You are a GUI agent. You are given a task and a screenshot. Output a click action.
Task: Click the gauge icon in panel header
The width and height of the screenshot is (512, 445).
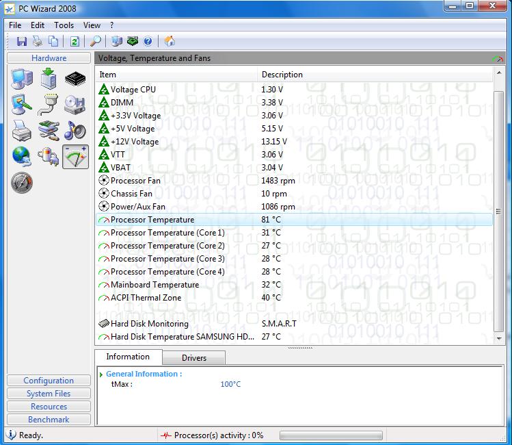498,59
